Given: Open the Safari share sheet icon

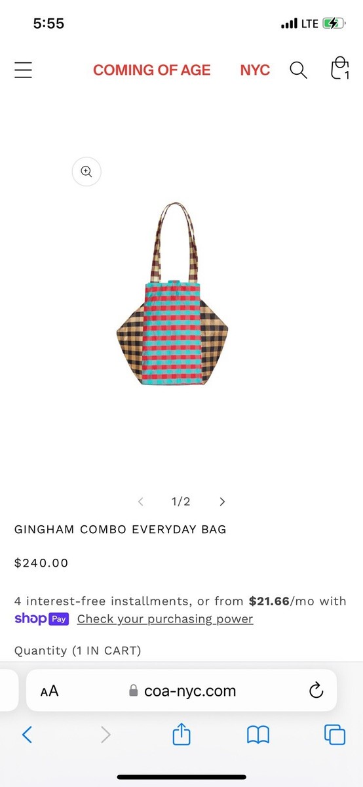Looking at the screenshot, I should click(x=181, y=733).
